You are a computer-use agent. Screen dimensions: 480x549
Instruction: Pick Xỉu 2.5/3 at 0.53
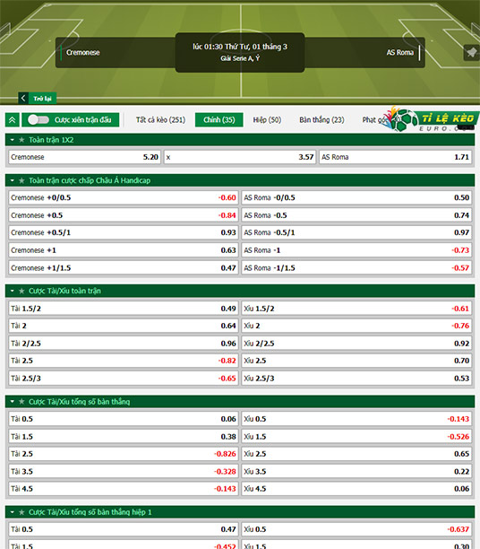(x=356, y=379)
